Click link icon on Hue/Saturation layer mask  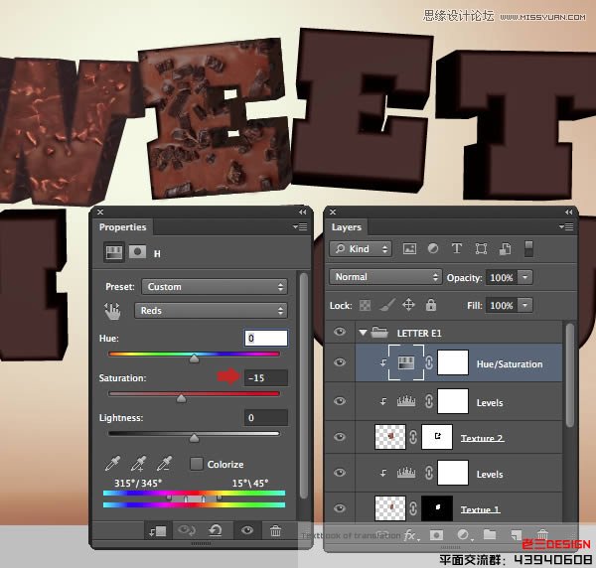click(x=429, y=362)
